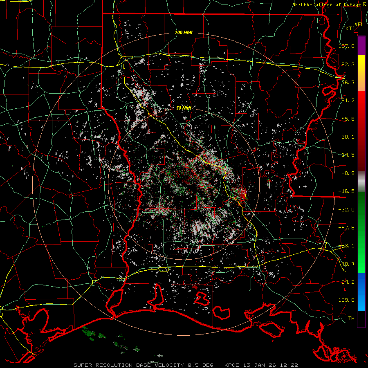Click the [KT] units label
This screenshot has height=368, width=368.
click(349, 28)
